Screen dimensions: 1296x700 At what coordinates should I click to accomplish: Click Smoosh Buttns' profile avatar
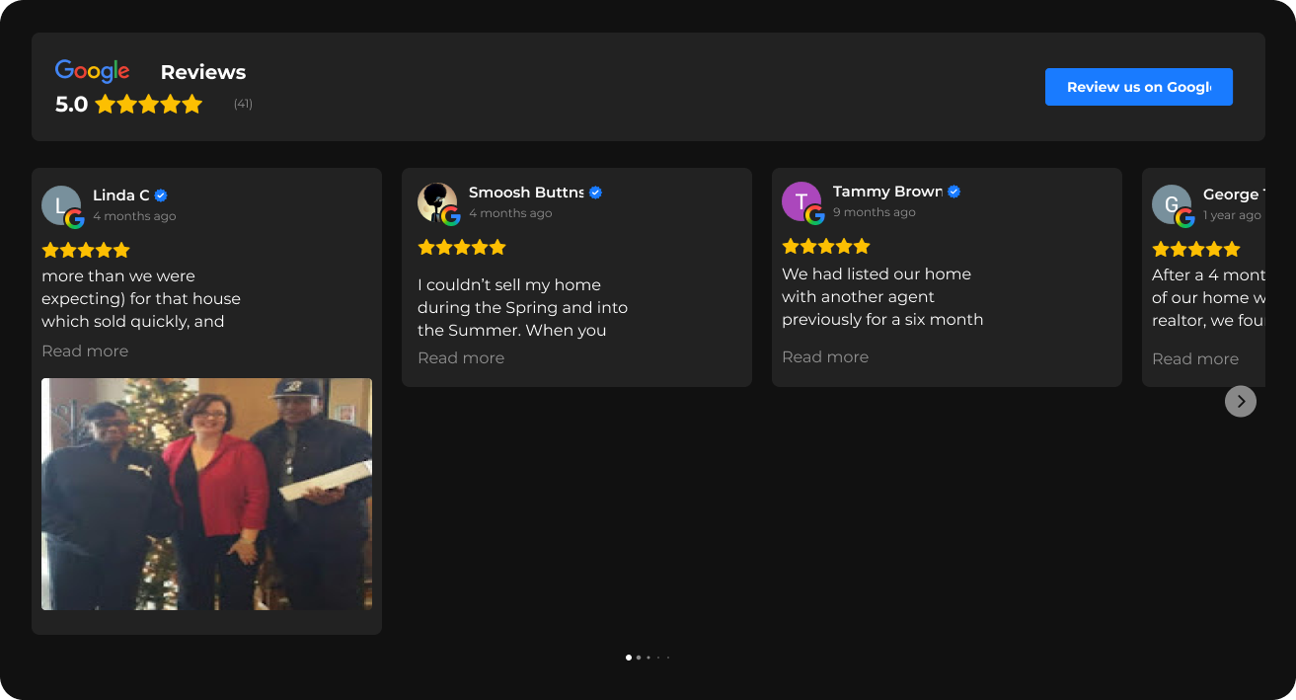437,202
